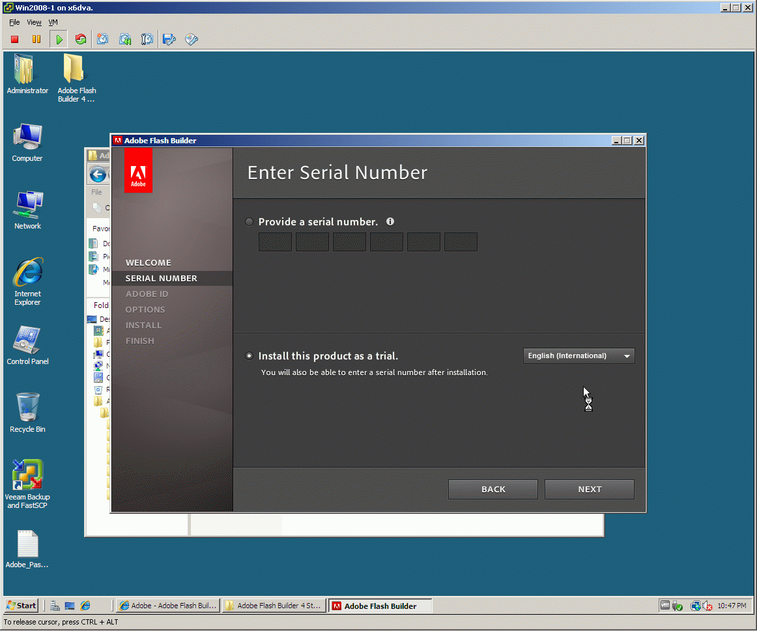Click File menu in the Explorer window behind

[x=96, y=192]
